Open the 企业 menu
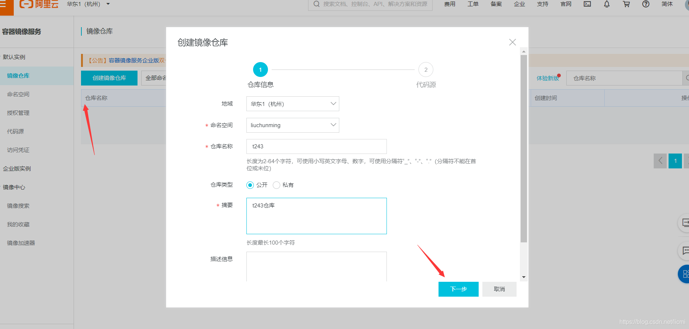689x329 pixels. tap(520, 4)
